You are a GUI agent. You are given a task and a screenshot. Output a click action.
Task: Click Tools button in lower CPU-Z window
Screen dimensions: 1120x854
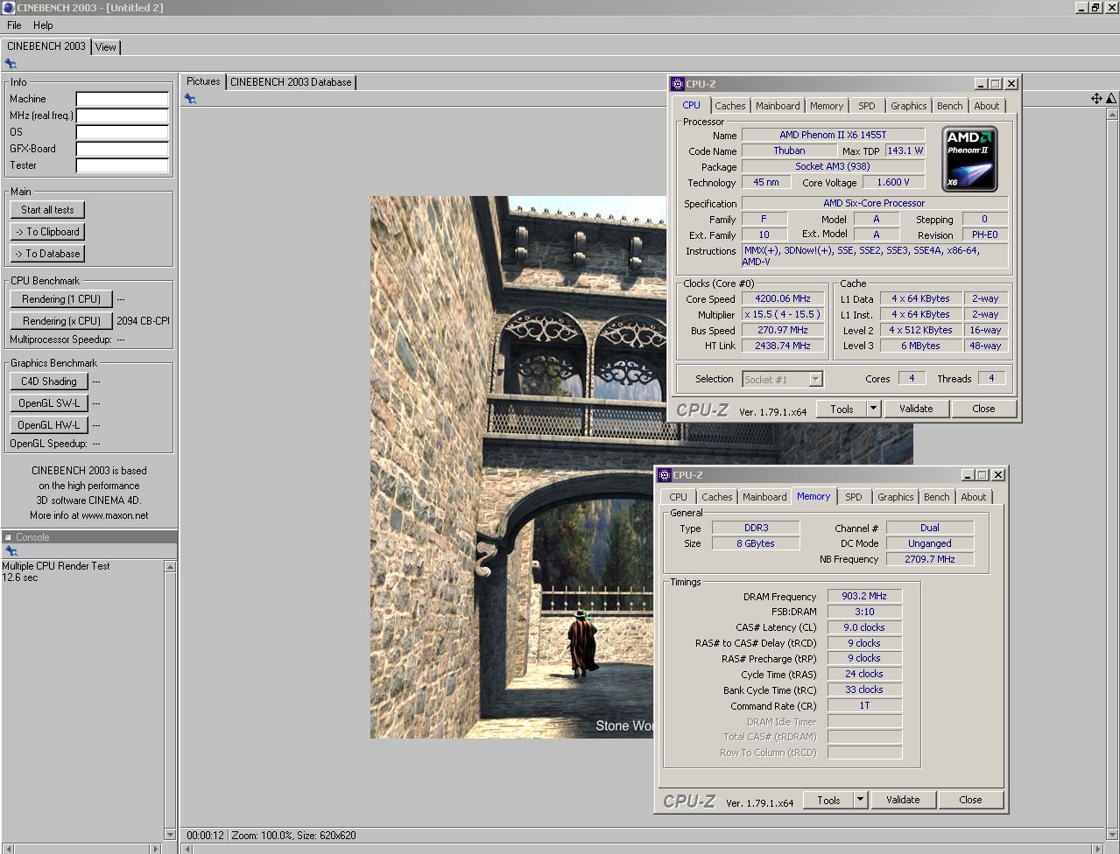click(x=828, y=800)
